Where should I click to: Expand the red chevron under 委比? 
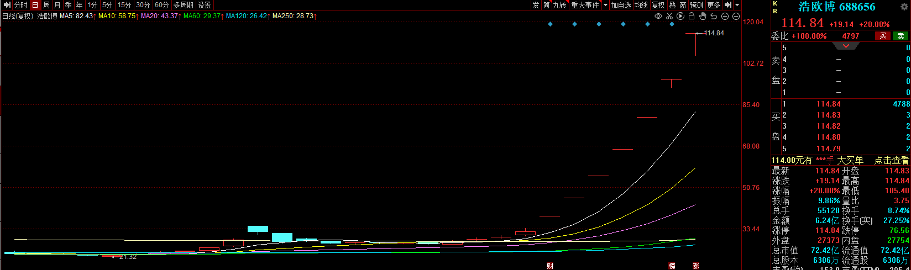point(846,46)
